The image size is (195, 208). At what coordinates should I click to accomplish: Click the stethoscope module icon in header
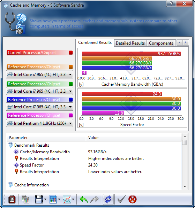[15, 23]
